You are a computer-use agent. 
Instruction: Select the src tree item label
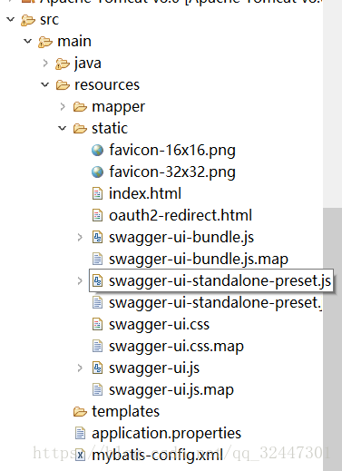49,20
